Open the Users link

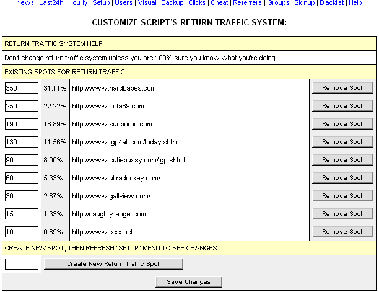click(x=124, y=2)
